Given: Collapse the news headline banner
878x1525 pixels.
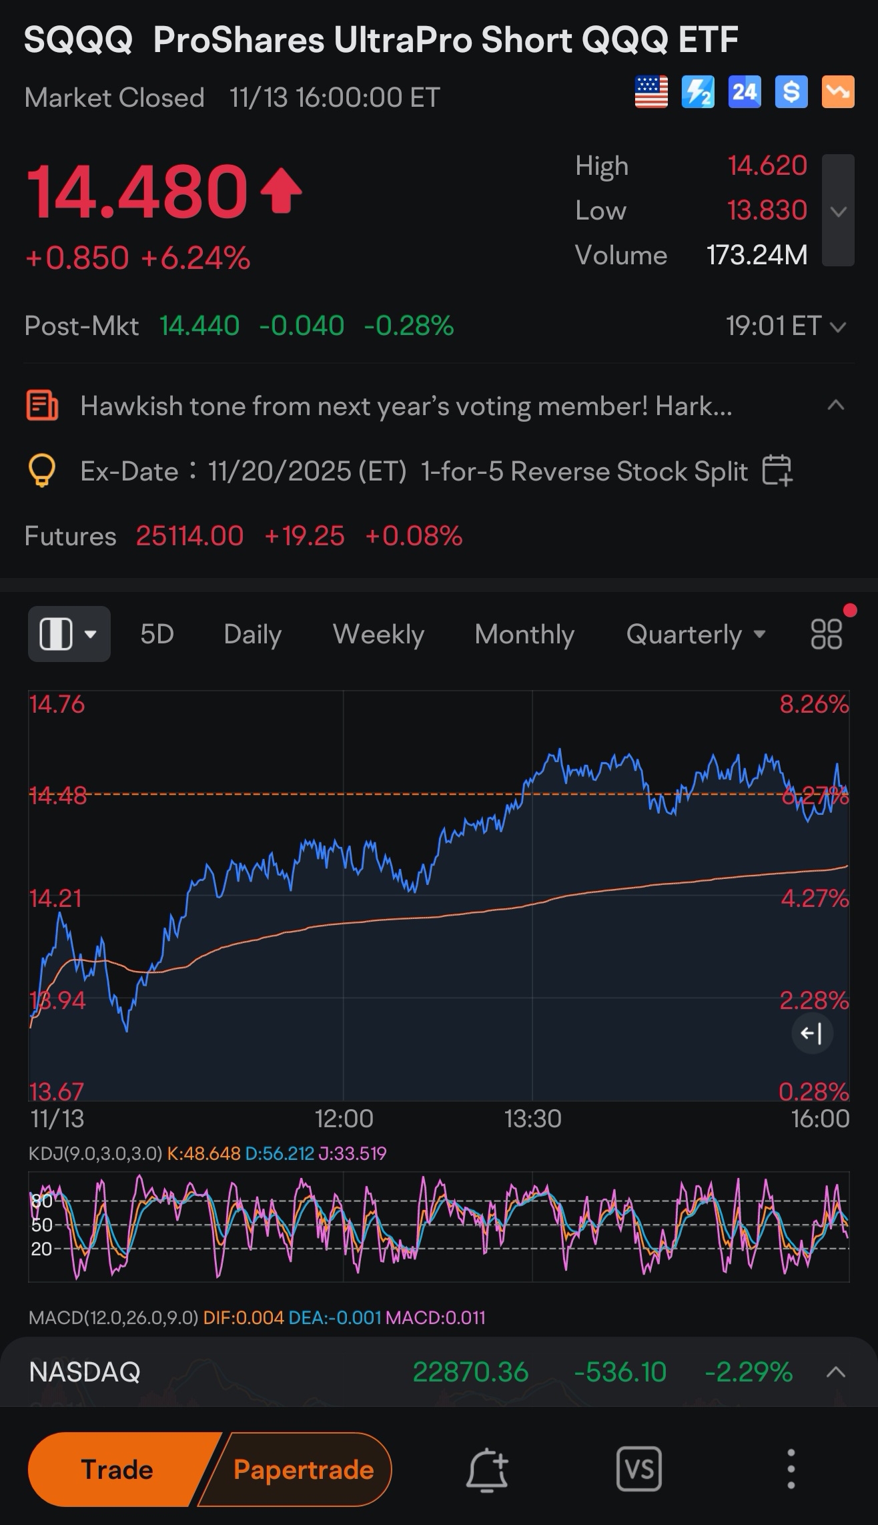Looking at the screenshot, I should (836, 405).
